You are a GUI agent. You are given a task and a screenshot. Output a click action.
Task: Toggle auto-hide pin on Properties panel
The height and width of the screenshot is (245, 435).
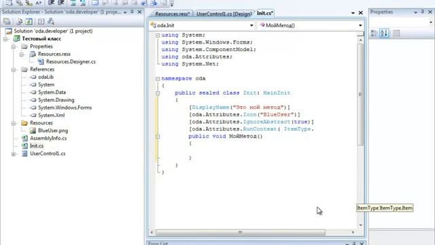pyautogui.click(x=423, y=12)
